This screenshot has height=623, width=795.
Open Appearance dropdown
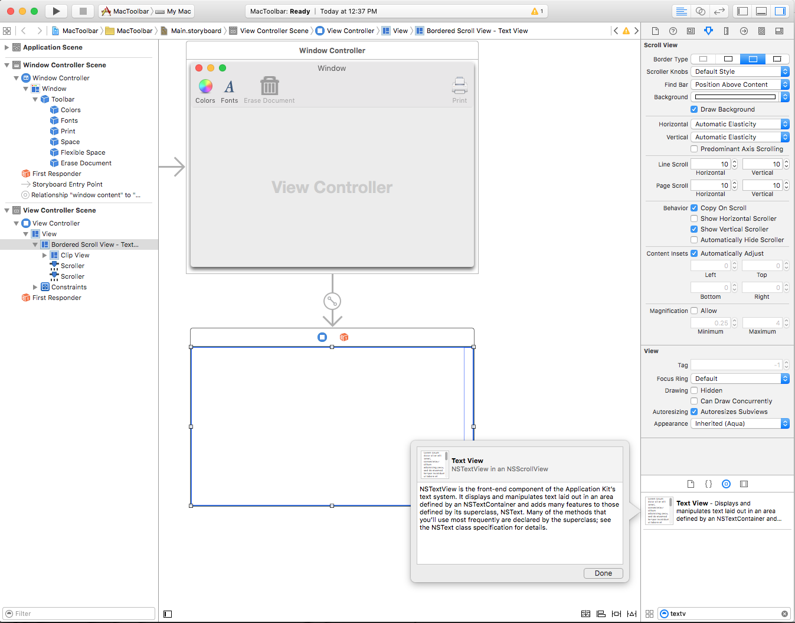[x=740, y=423]
